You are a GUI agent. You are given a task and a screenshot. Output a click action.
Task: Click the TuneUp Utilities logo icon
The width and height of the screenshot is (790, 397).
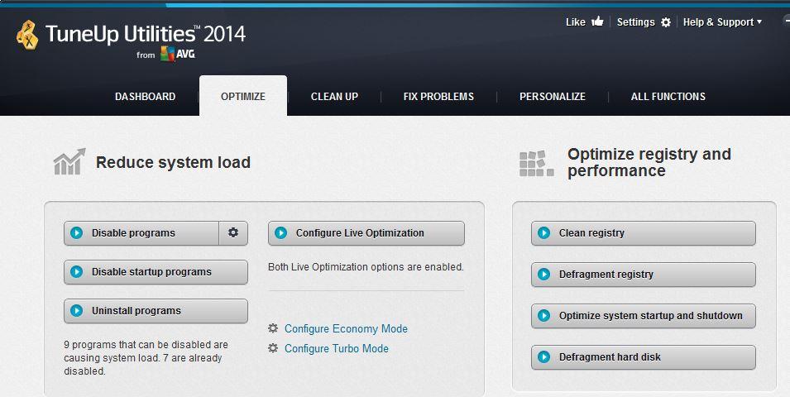pos(27,36)
